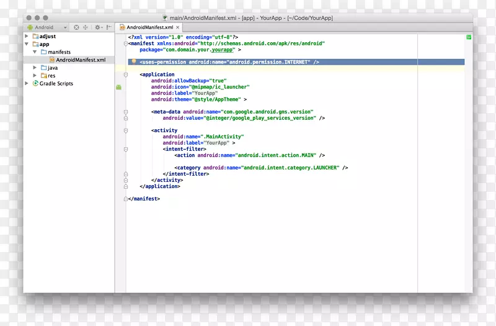Expand the adjust module

click(x=27, y=36)
